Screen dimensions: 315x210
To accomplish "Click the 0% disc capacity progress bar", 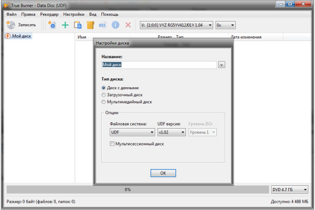I will click(138, 190).
